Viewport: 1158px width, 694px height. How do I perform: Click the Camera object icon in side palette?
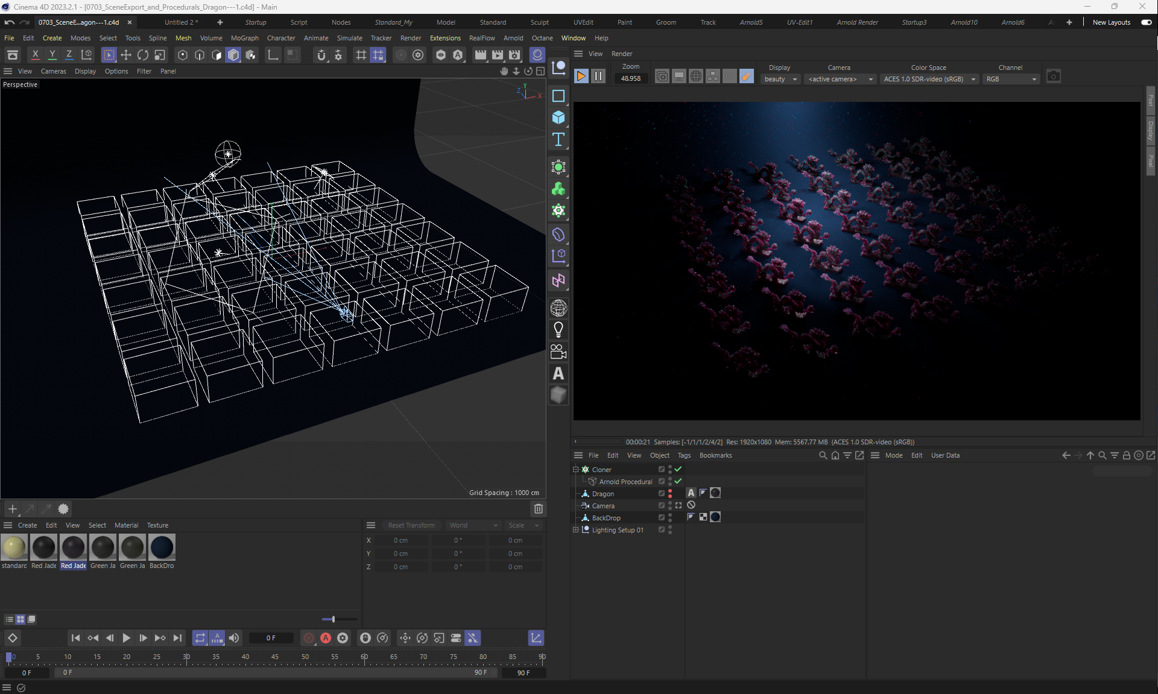point(558,352)
